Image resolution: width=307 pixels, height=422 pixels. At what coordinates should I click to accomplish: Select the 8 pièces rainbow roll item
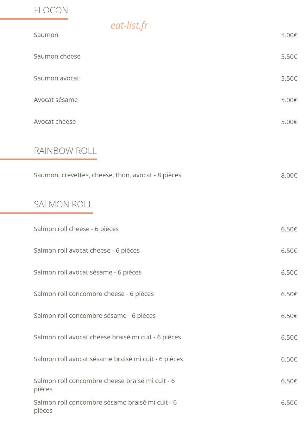[107, 175]
